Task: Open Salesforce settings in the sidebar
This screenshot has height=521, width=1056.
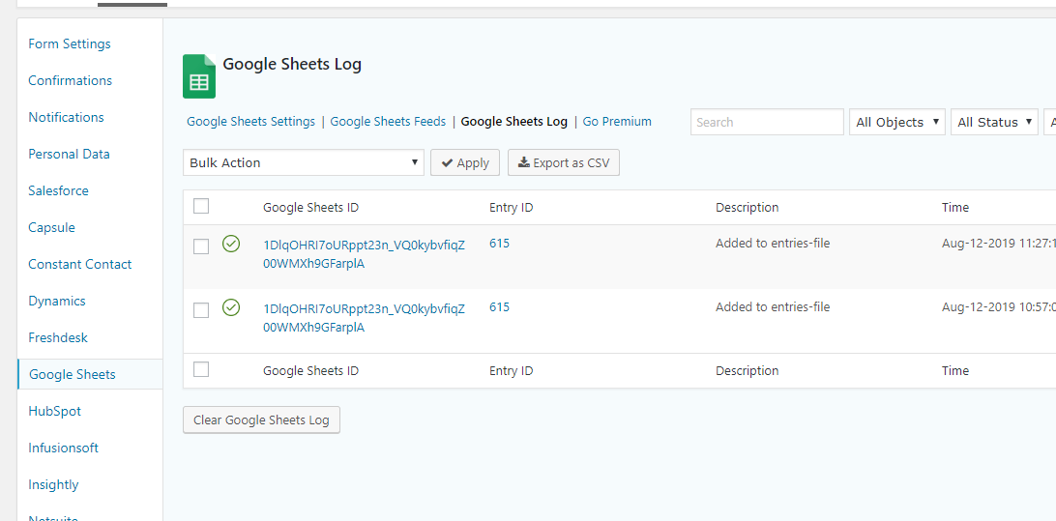Action: [59, 190]
